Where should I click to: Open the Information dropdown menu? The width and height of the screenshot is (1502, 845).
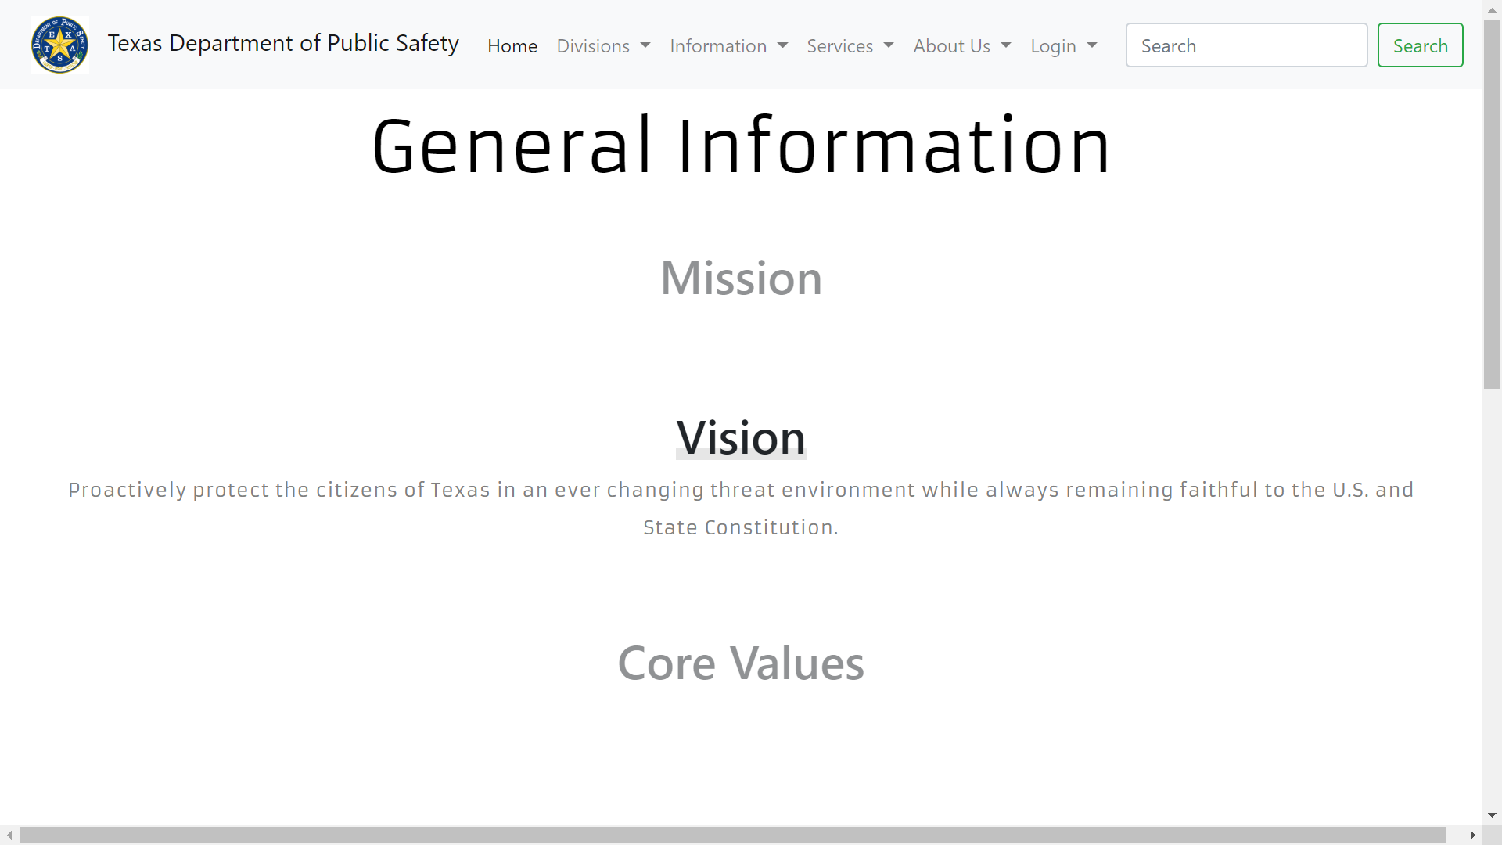[x=728, y=46]
